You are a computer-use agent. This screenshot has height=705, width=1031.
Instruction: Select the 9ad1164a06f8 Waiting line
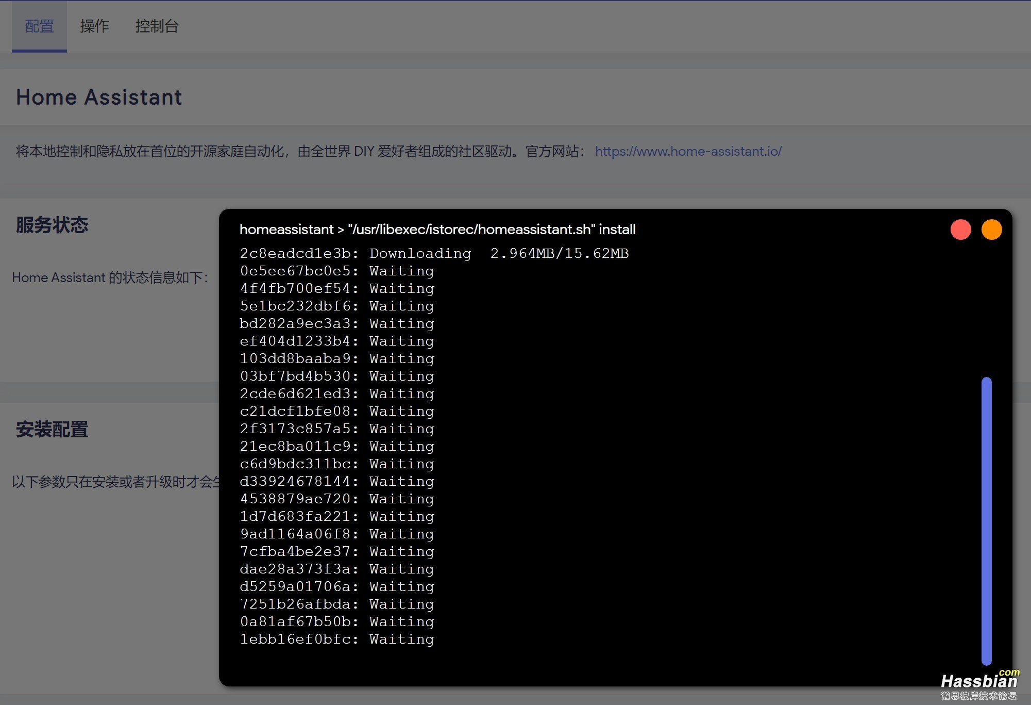[337, 534]
